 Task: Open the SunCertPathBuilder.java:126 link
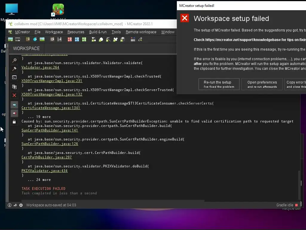pos(50,144)
